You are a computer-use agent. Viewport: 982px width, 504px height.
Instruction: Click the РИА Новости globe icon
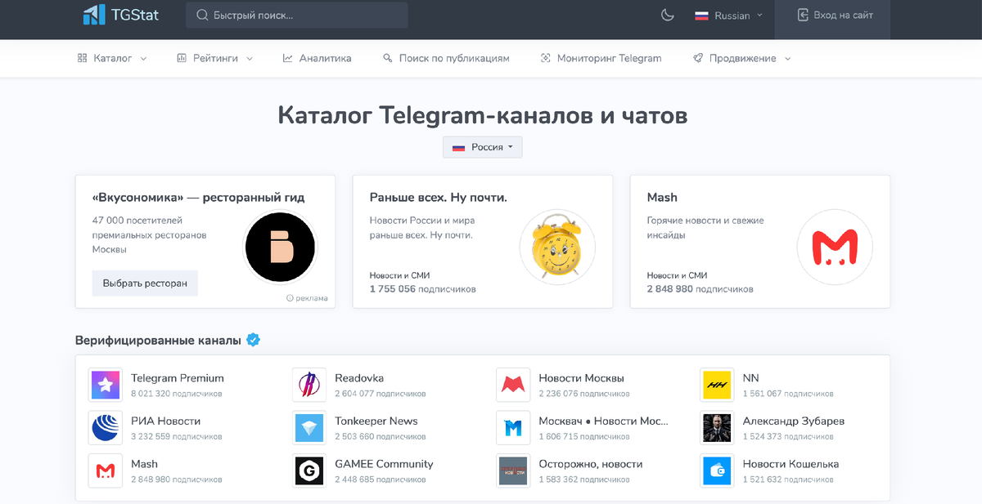click(106, 427)
